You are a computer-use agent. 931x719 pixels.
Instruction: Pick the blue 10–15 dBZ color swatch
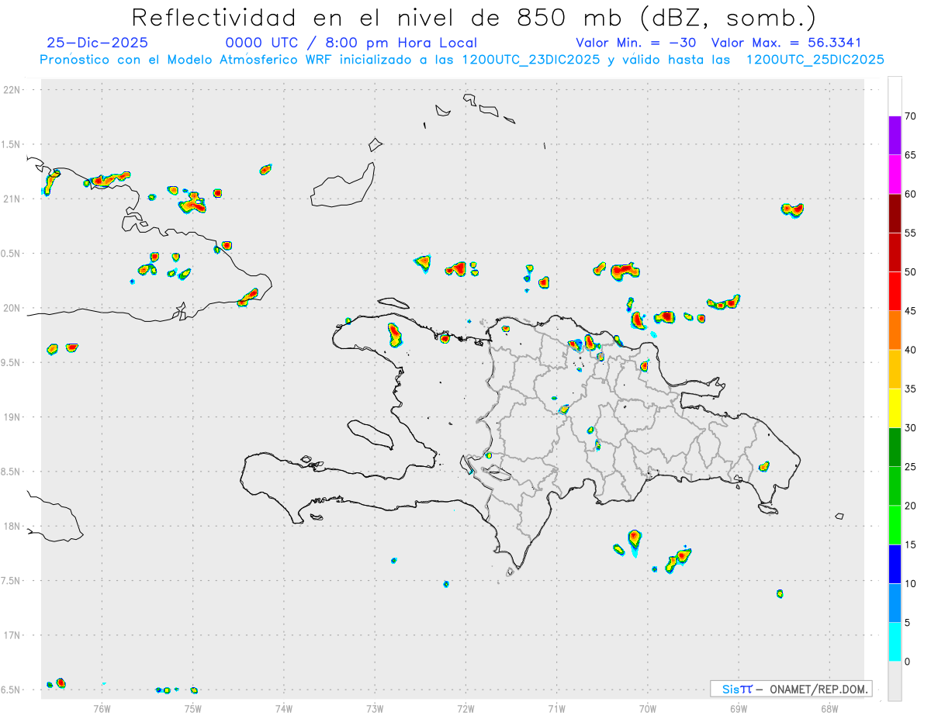pos(895,564)
